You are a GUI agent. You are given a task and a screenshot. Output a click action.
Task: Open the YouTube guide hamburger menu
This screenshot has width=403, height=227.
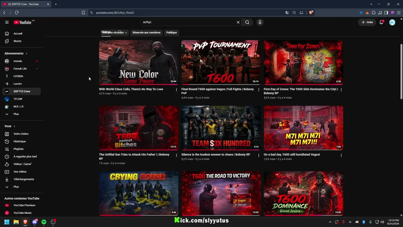(7, 22)
